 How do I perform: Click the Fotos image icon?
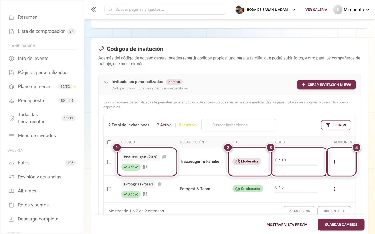pos(11,163)
